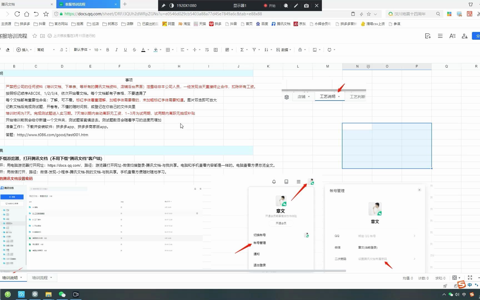Open the column N filter menu icon
This screenshot has width=480, height=300.
[368, 66]
